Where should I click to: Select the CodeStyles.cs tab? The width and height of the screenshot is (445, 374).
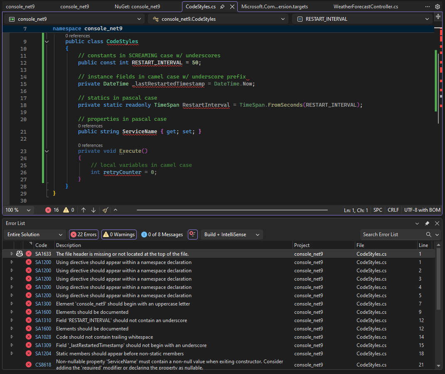point(201,7)
